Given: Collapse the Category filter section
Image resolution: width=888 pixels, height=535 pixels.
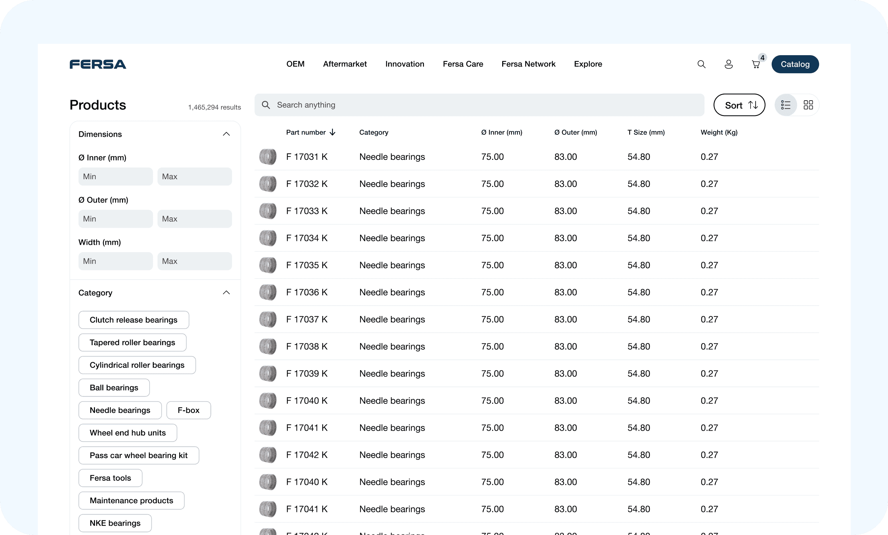Looking at the screenshot, I should tap(226, 292).
